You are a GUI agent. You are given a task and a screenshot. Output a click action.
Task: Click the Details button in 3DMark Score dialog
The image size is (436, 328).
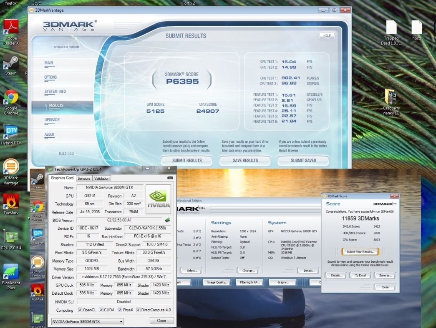[x=336, y=276]
